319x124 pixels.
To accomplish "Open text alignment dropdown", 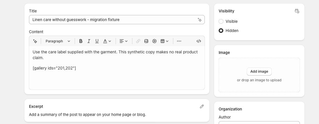I will [124, 41].
